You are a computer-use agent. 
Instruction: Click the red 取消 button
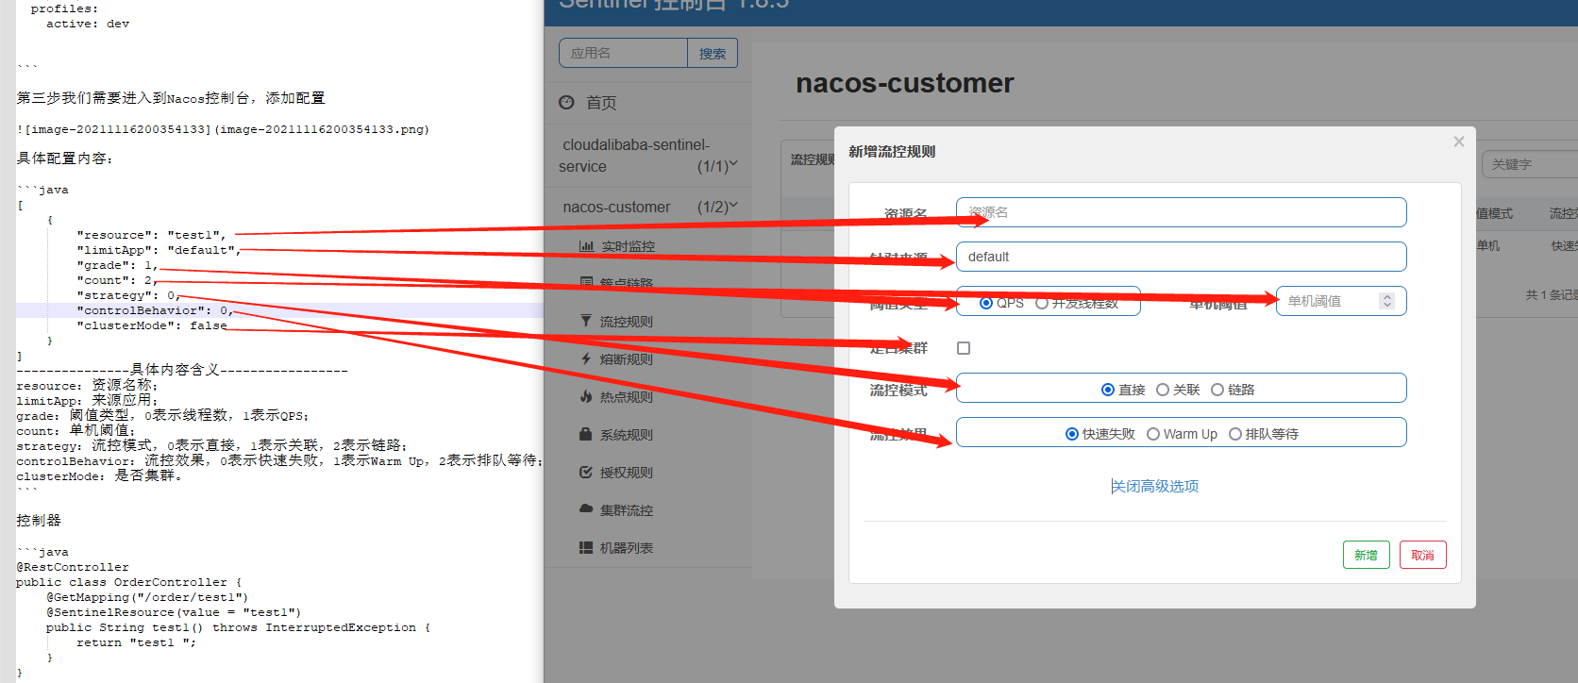pos(1422,555)
